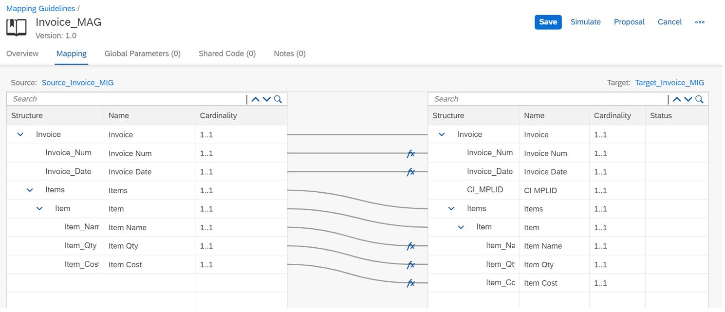Click the up navigation arrow in source search

tap(255, 99)
